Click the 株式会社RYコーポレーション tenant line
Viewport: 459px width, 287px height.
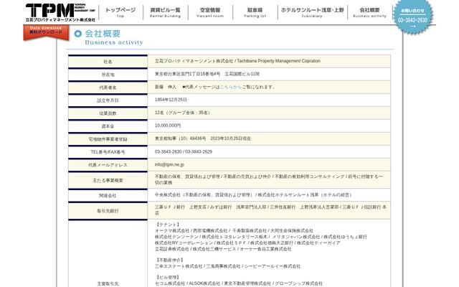tap(247, 243)
